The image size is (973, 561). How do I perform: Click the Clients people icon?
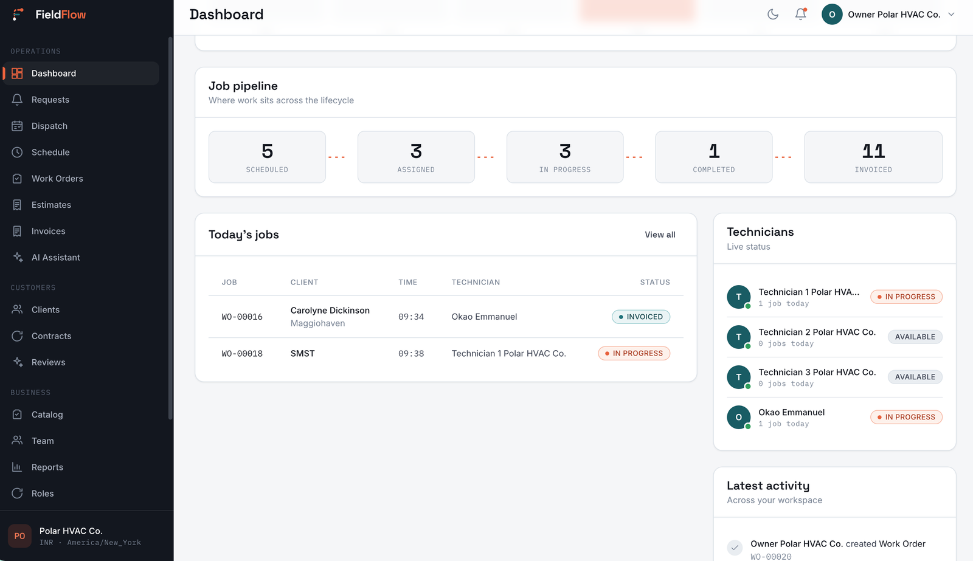coord(17,310)
